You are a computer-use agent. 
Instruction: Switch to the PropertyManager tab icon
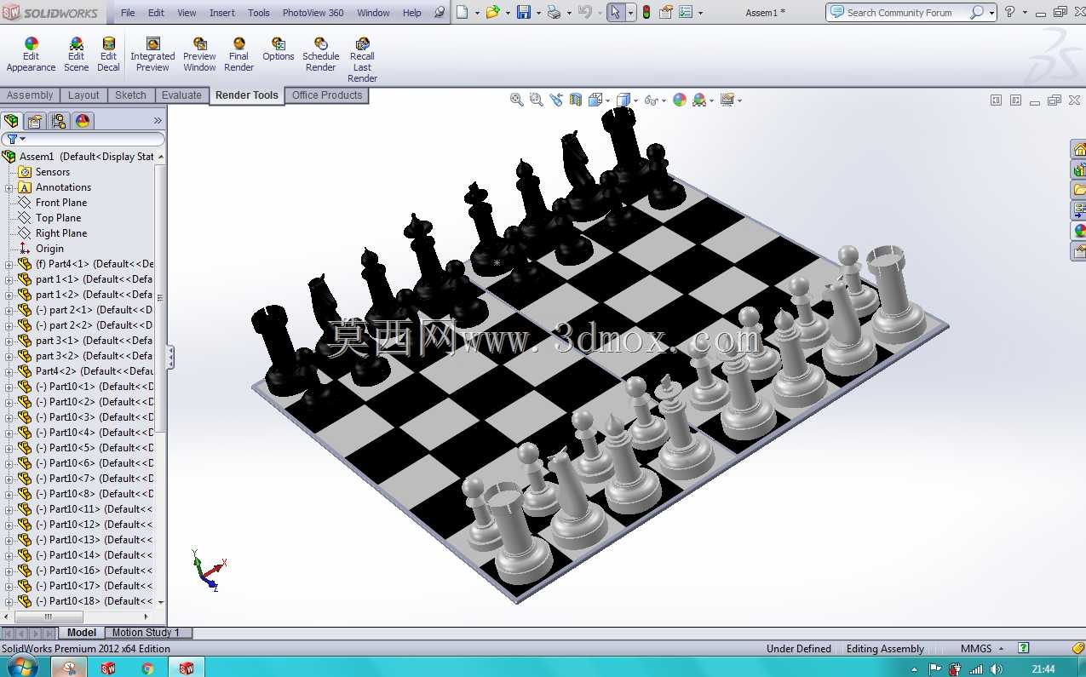click(35, 121)
